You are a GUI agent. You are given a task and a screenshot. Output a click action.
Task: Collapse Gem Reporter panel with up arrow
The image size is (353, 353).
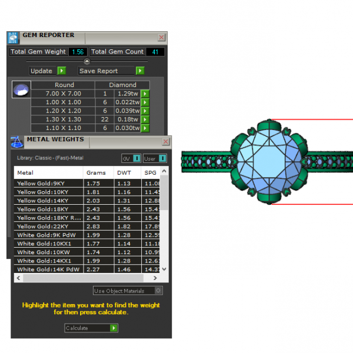point(87,61)
